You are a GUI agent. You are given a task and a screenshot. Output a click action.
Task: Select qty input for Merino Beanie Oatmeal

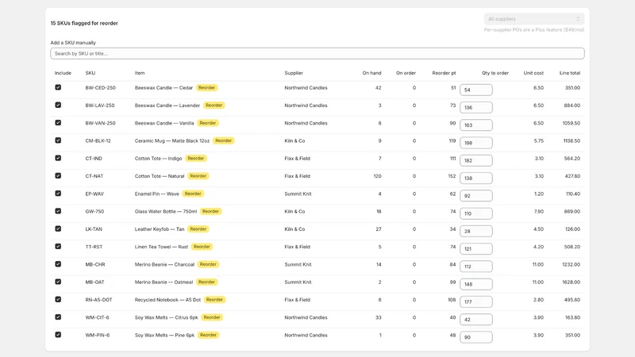[475, 284]
